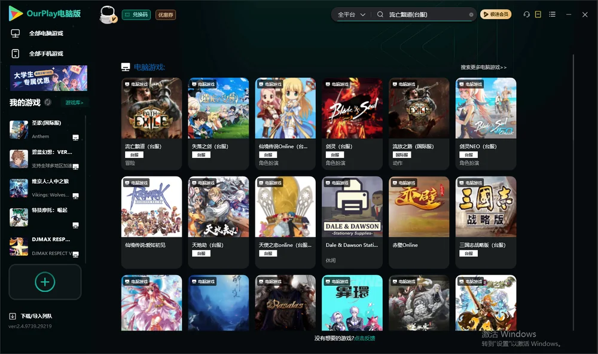
Task: Click the yellow mini-window mode icon
Action: [538, 14]
